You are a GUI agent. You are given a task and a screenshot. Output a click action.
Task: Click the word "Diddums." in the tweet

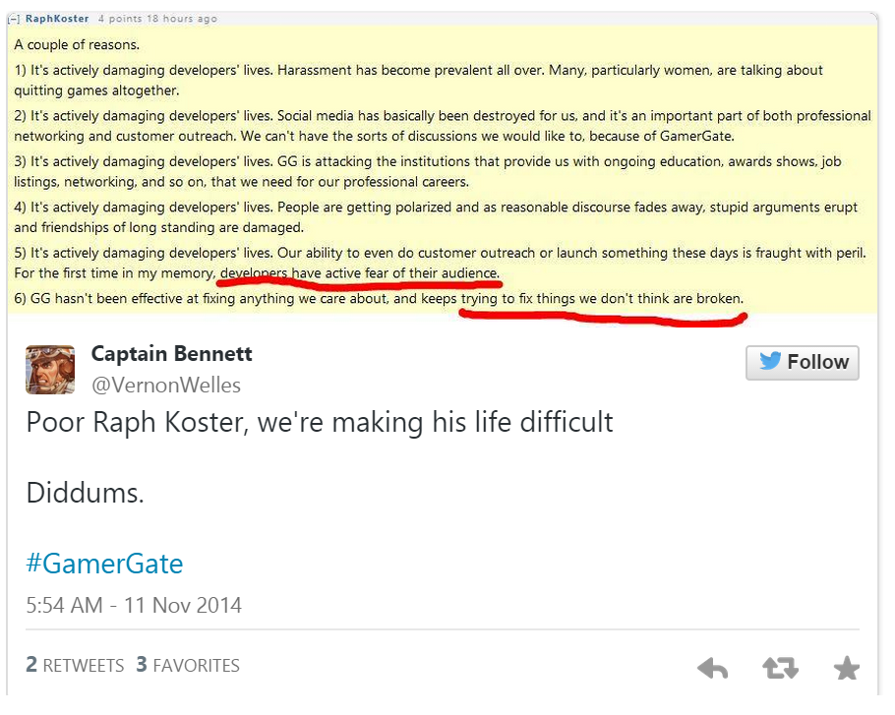click(x=86, y=493)
